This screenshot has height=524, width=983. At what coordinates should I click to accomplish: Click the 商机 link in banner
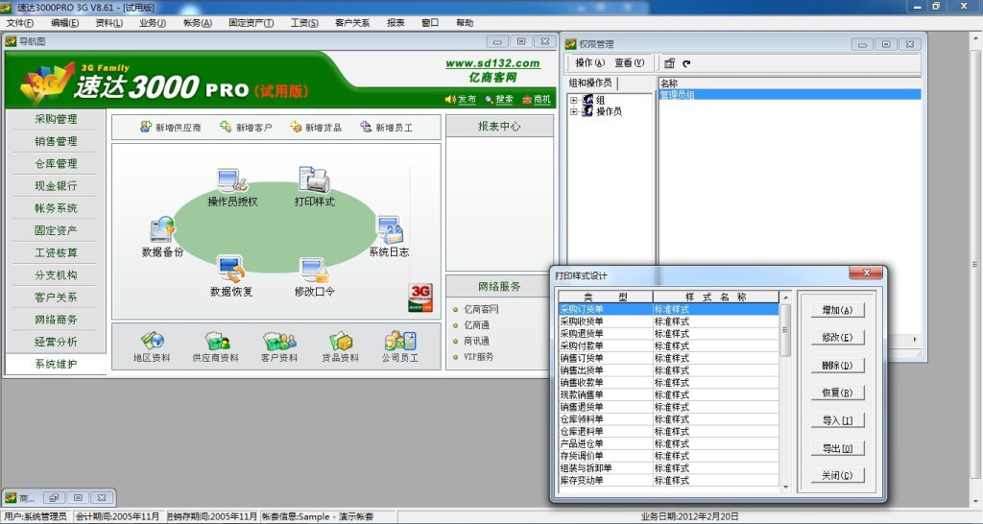(537, 99)
